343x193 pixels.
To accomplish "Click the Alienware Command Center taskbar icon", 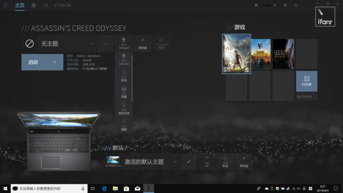I will point(149,188).
